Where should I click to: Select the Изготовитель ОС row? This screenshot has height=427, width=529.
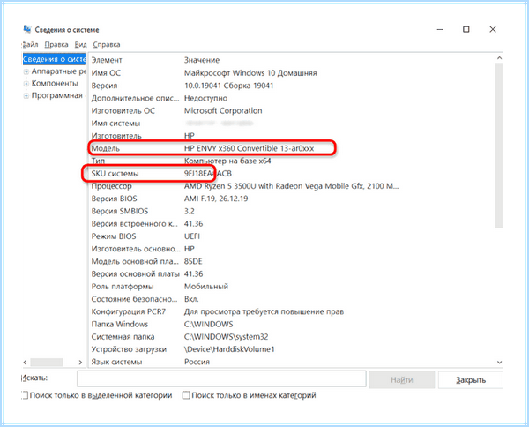click(x=292, y=110)
